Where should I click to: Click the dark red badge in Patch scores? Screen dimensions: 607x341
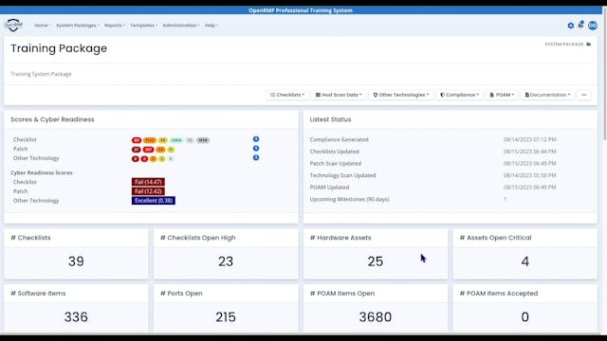137,150
